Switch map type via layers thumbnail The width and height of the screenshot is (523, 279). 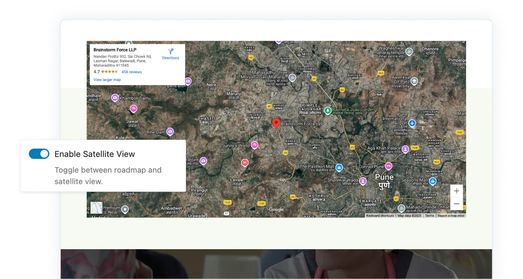97,208
